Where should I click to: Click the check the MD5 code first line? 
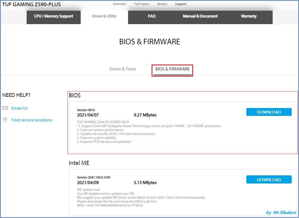[x=117, y=201]
